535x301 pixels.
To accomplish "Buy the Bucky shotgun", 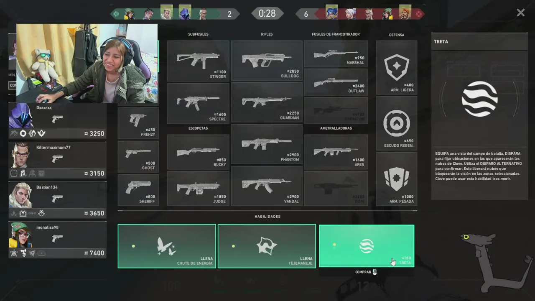I will click(x=198, y=152).
